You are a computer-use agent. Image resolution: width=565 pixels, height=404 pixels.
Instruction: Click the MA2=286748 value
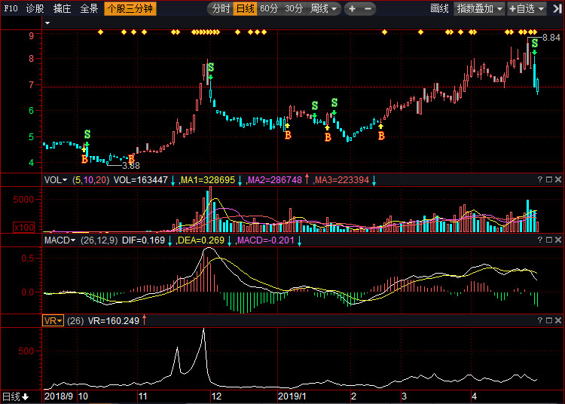tap(275, 180)
